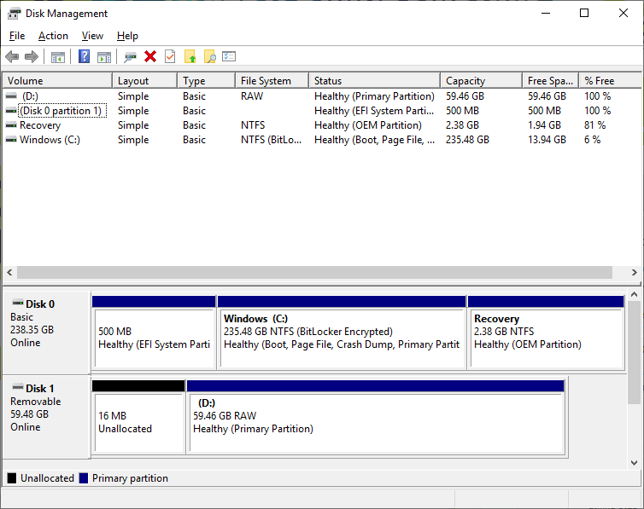Viewport: 644px width, 509px height.
Task: Open Help via blue question mark icon
Action: (x=85, y=57)
